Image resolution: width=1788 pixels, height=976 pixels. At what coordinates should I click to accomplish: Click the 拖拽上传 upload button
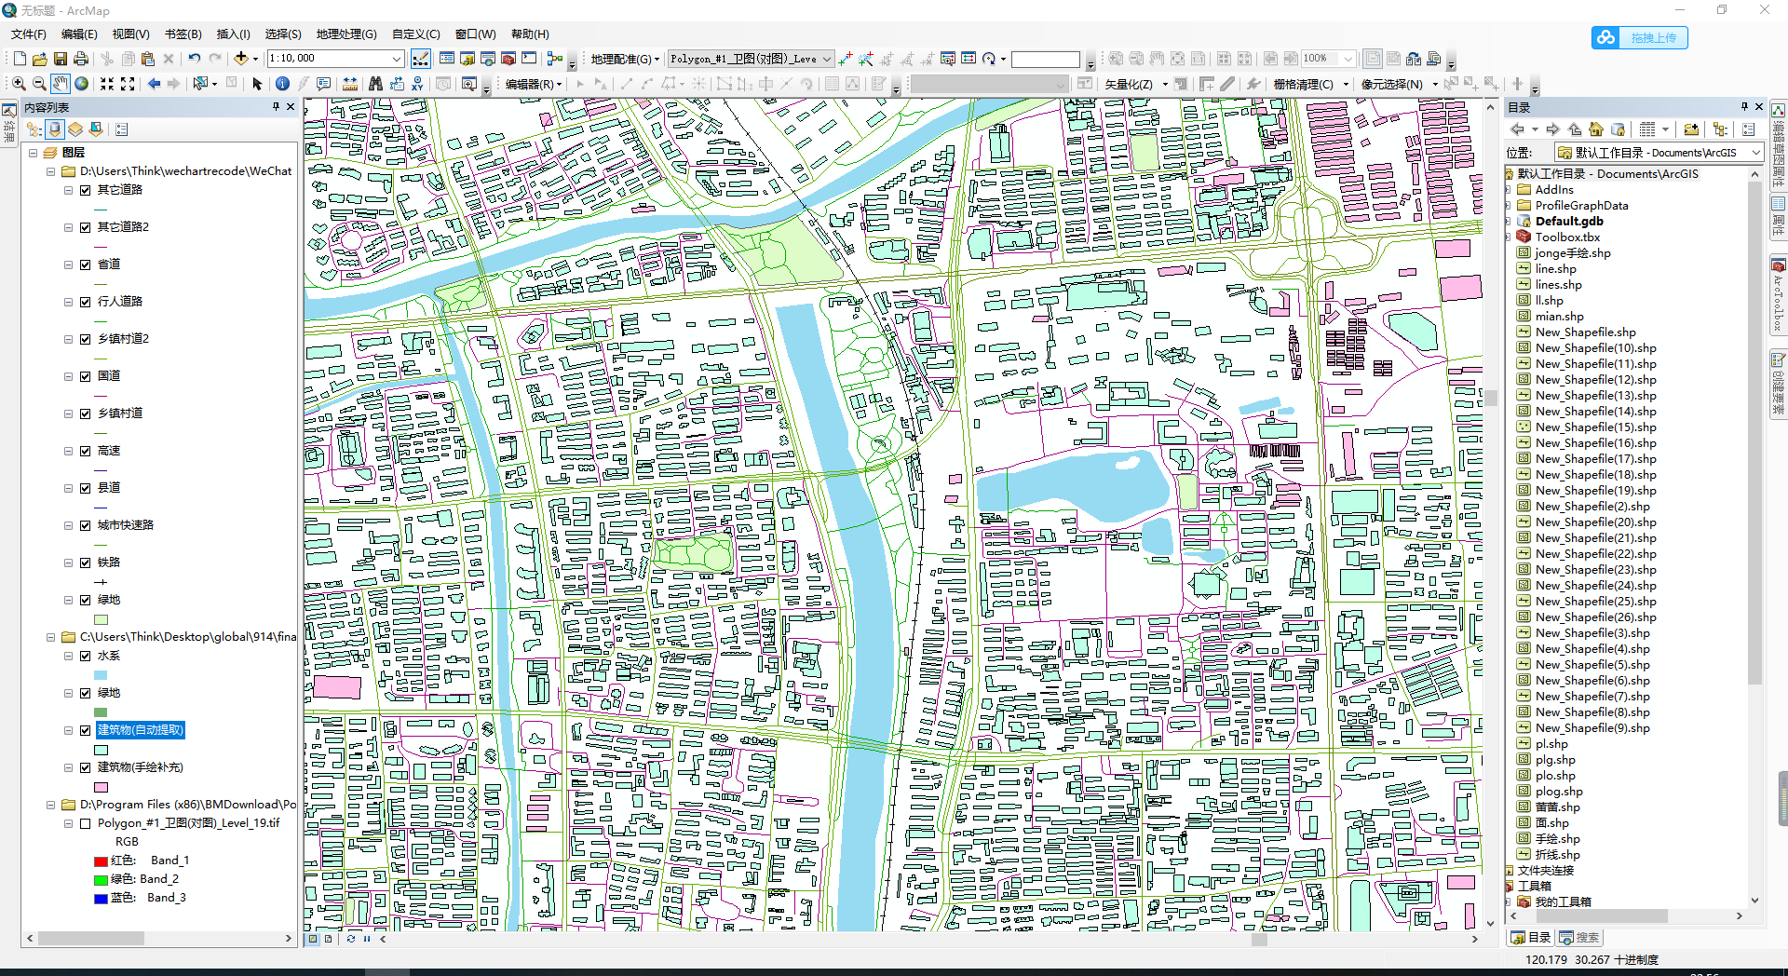[x=1640, y=38]
